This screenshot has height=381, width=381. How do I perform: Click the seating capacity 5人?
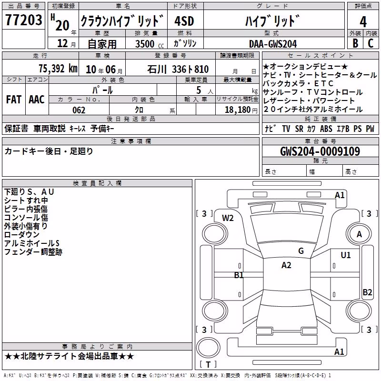[x=205, y=90]
